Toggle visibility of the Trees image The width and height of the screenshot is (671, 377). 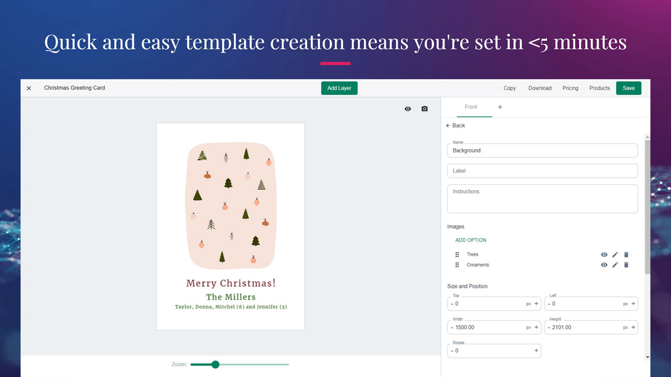click(604, 254)
